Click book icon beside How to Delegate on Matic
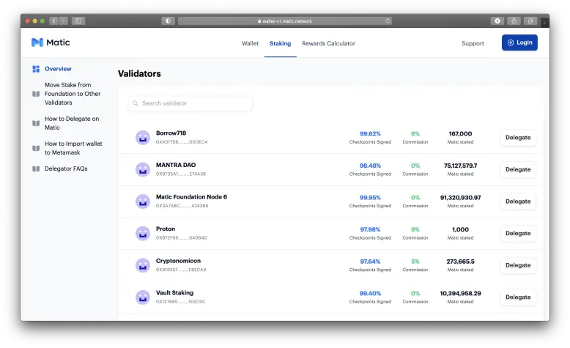570x348 pixels. coord(36,123)
